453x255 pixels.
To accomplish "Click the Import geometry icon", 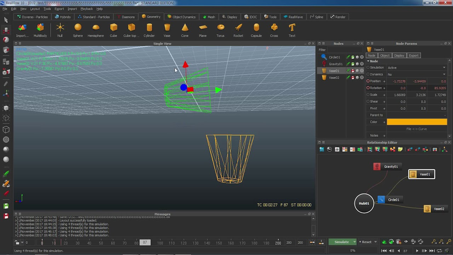I will tap(22, 30).
